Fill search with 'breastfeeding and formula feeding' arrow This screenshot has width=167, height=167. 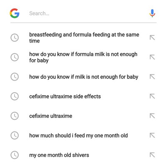[x=152, y=38]
